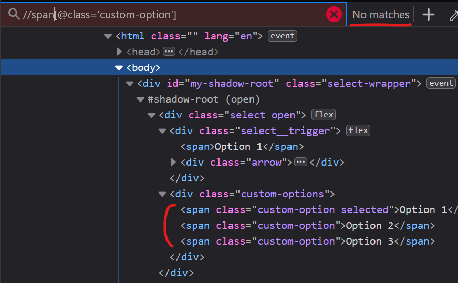Select the Option 3 span element
Image resolution: width=458 pixels, height=283 pixels.
point(307,241)
